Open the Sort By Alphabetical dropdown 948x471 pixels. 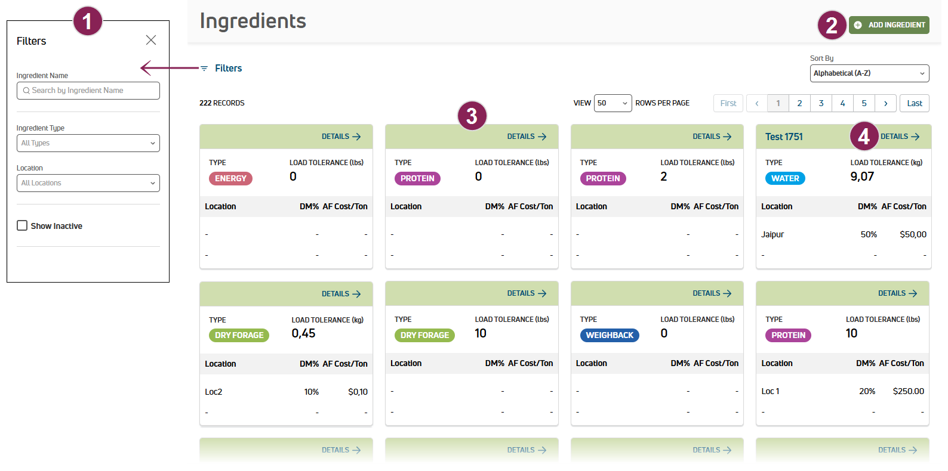tap(869, 73)
